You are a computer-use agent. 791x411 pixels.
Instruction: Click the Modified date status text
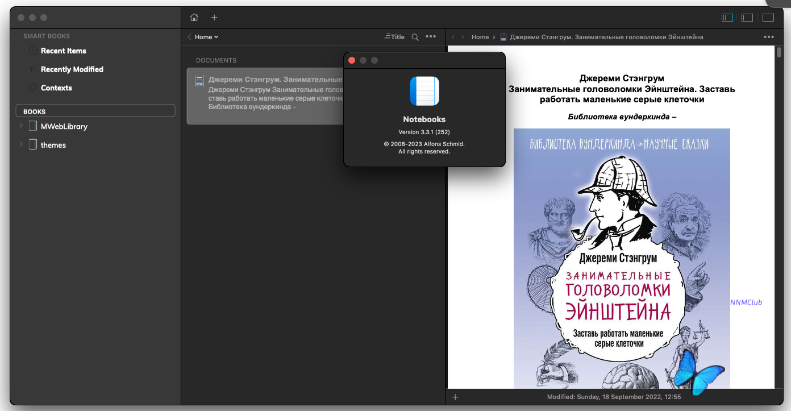click(x=614, y=397)
